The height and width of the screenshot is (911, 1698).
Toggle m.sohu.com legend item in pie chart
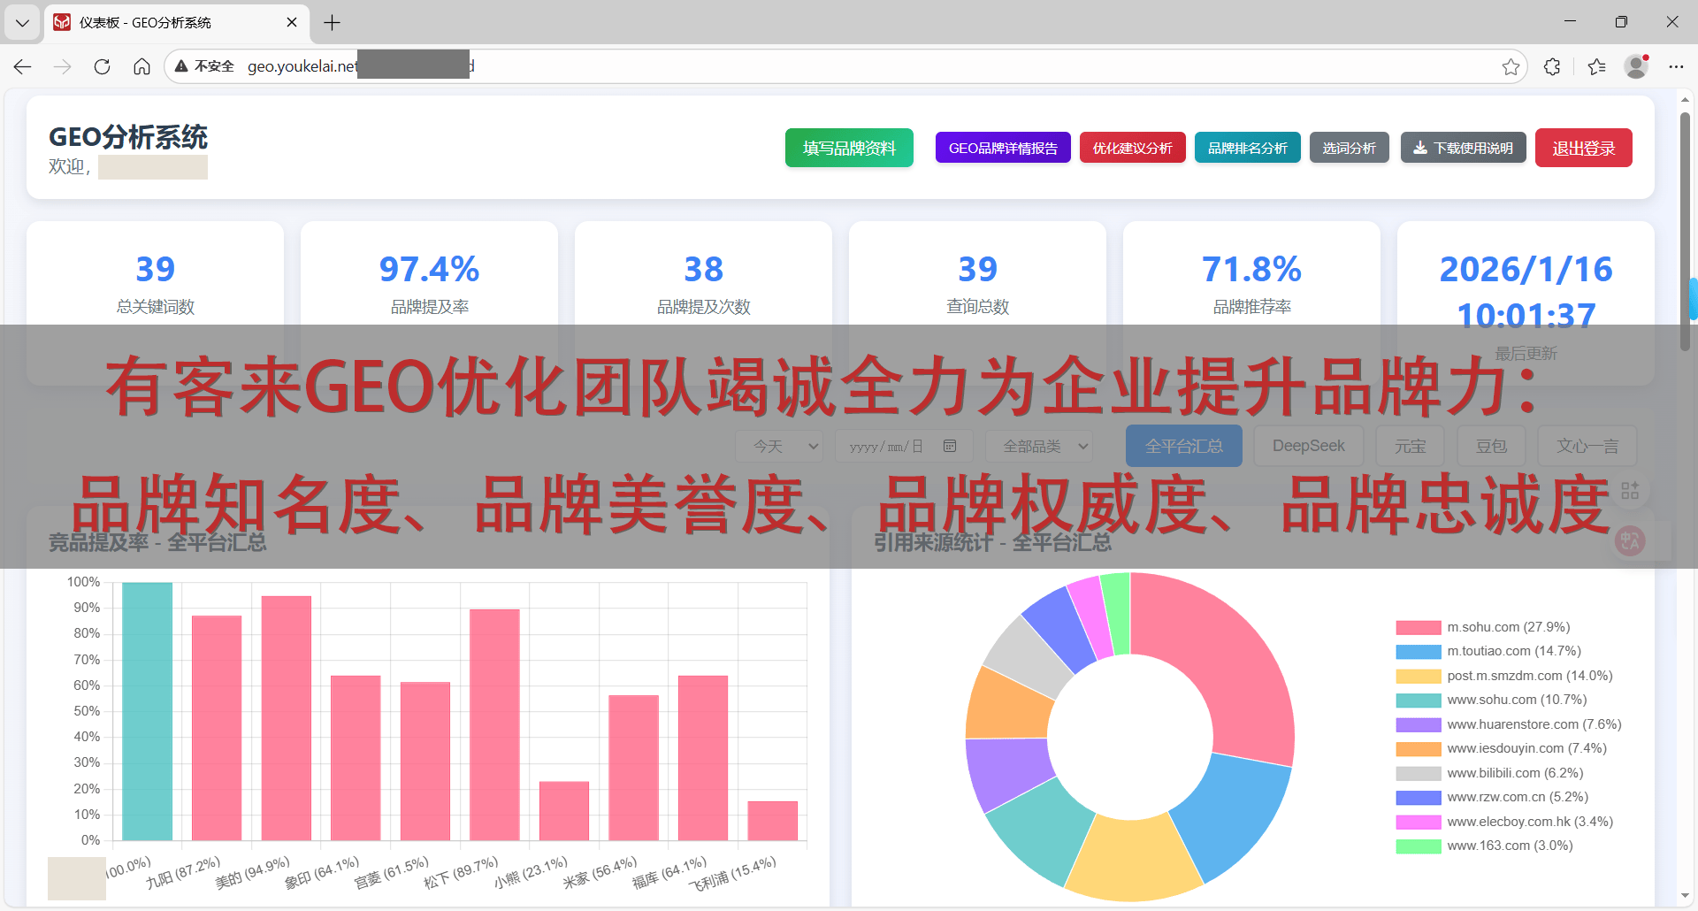(1508, 627)
